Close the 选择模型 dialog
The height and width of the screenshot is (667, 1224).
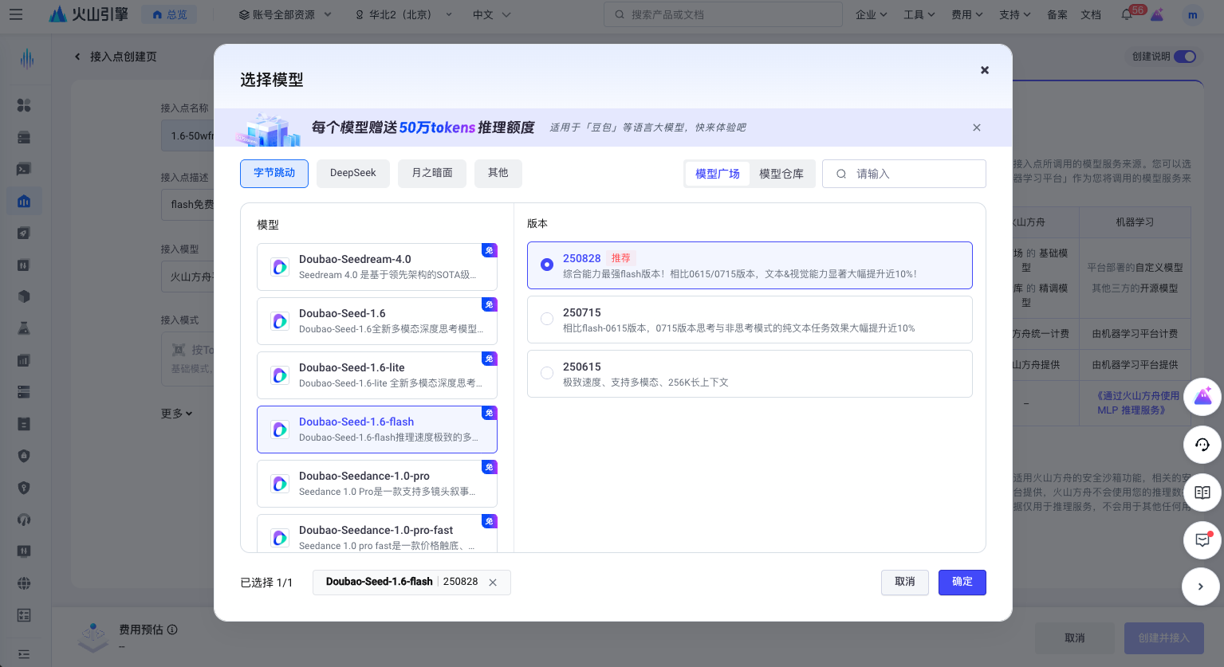[985, 70]
